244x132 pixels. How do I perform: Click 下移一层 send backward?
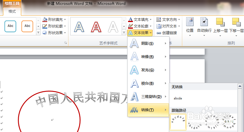236,27
